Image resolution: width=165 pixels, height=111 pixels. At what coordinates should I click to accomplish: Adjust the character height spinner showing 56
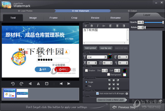(107, 63)
